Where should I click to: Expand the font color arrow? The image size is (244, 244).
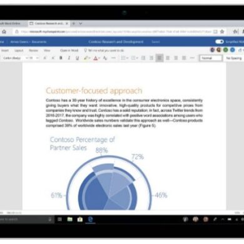tap(99, 58)
